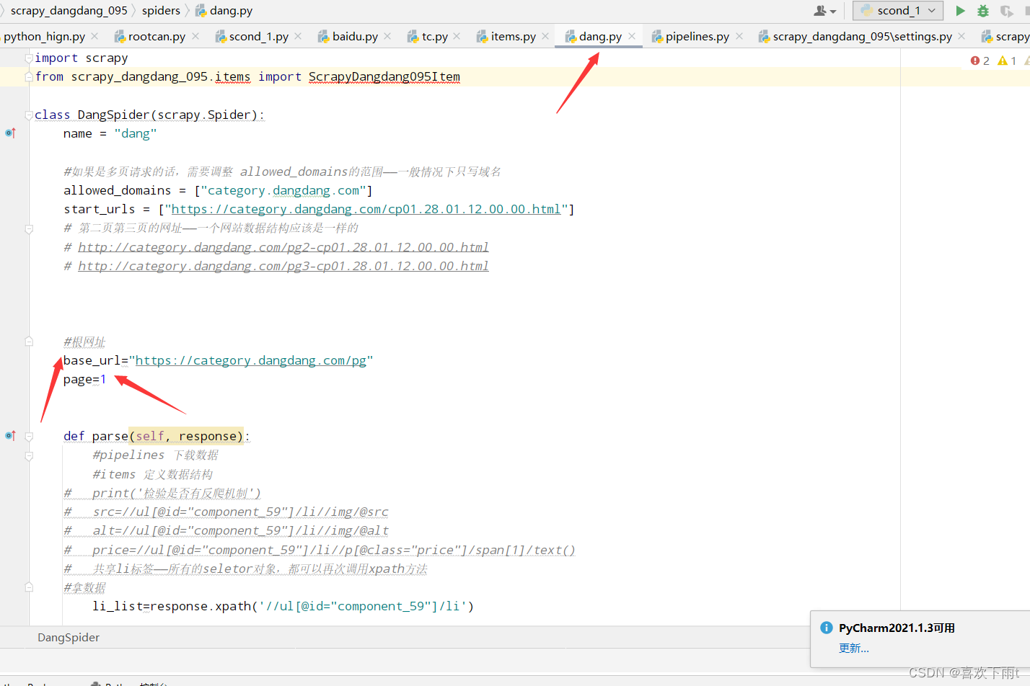The height and width of the screenshot is (686, 1030).
Task: Switch to the rootcan.py tab
Action: (157, 36)
